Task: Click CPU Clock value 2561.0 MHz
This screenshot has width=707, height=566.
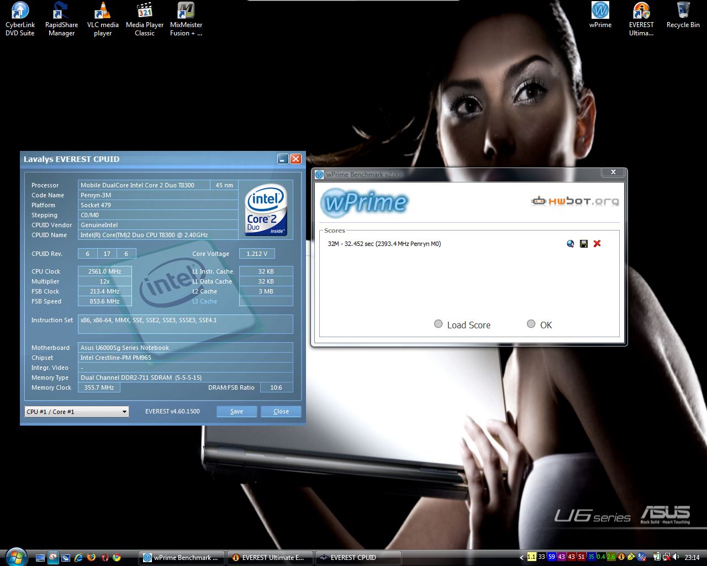Action: coord(104,271)
